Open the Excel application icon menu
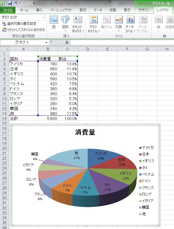The width and height of the screenshot is (174, 229). pyautogui.click(x=3, y=3)
